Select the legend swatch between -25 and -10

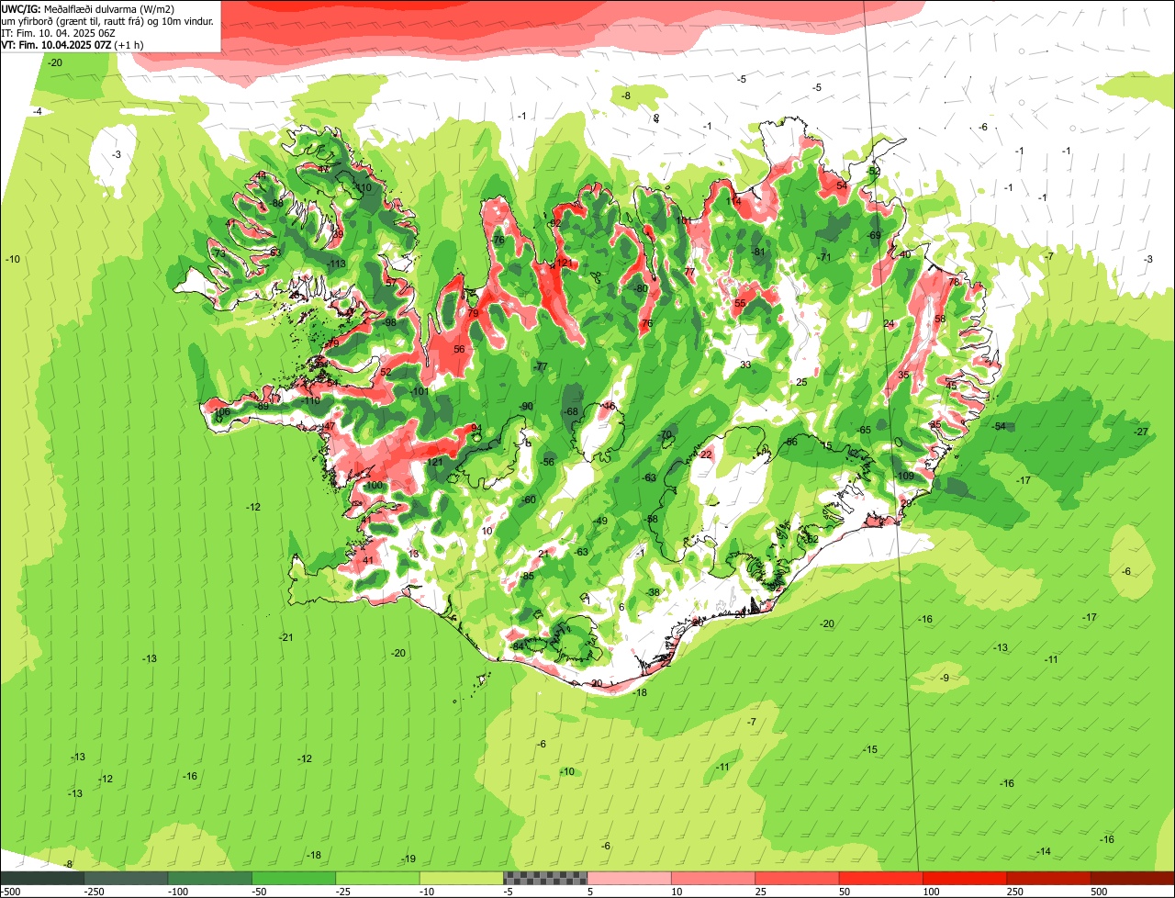click(x=377, y=878)
